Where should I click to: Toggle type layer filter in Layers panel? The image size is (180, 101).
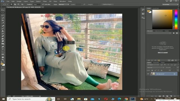click(x=168, y=65)
